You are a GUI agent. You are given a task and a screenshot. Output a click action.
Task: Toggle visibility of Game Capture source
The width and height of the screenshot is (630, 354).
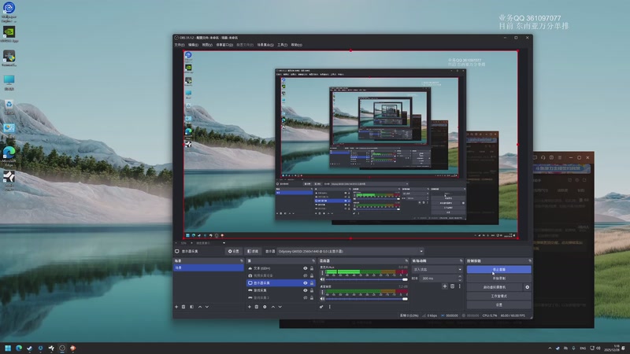305,290
